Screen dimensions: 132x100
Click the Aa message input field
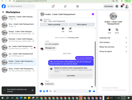click(x=70, y=91)
